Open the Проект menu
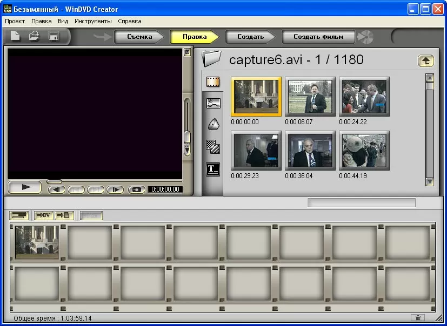Image resolution: width=447 pixels, height=326 pixels. point(15,21)
